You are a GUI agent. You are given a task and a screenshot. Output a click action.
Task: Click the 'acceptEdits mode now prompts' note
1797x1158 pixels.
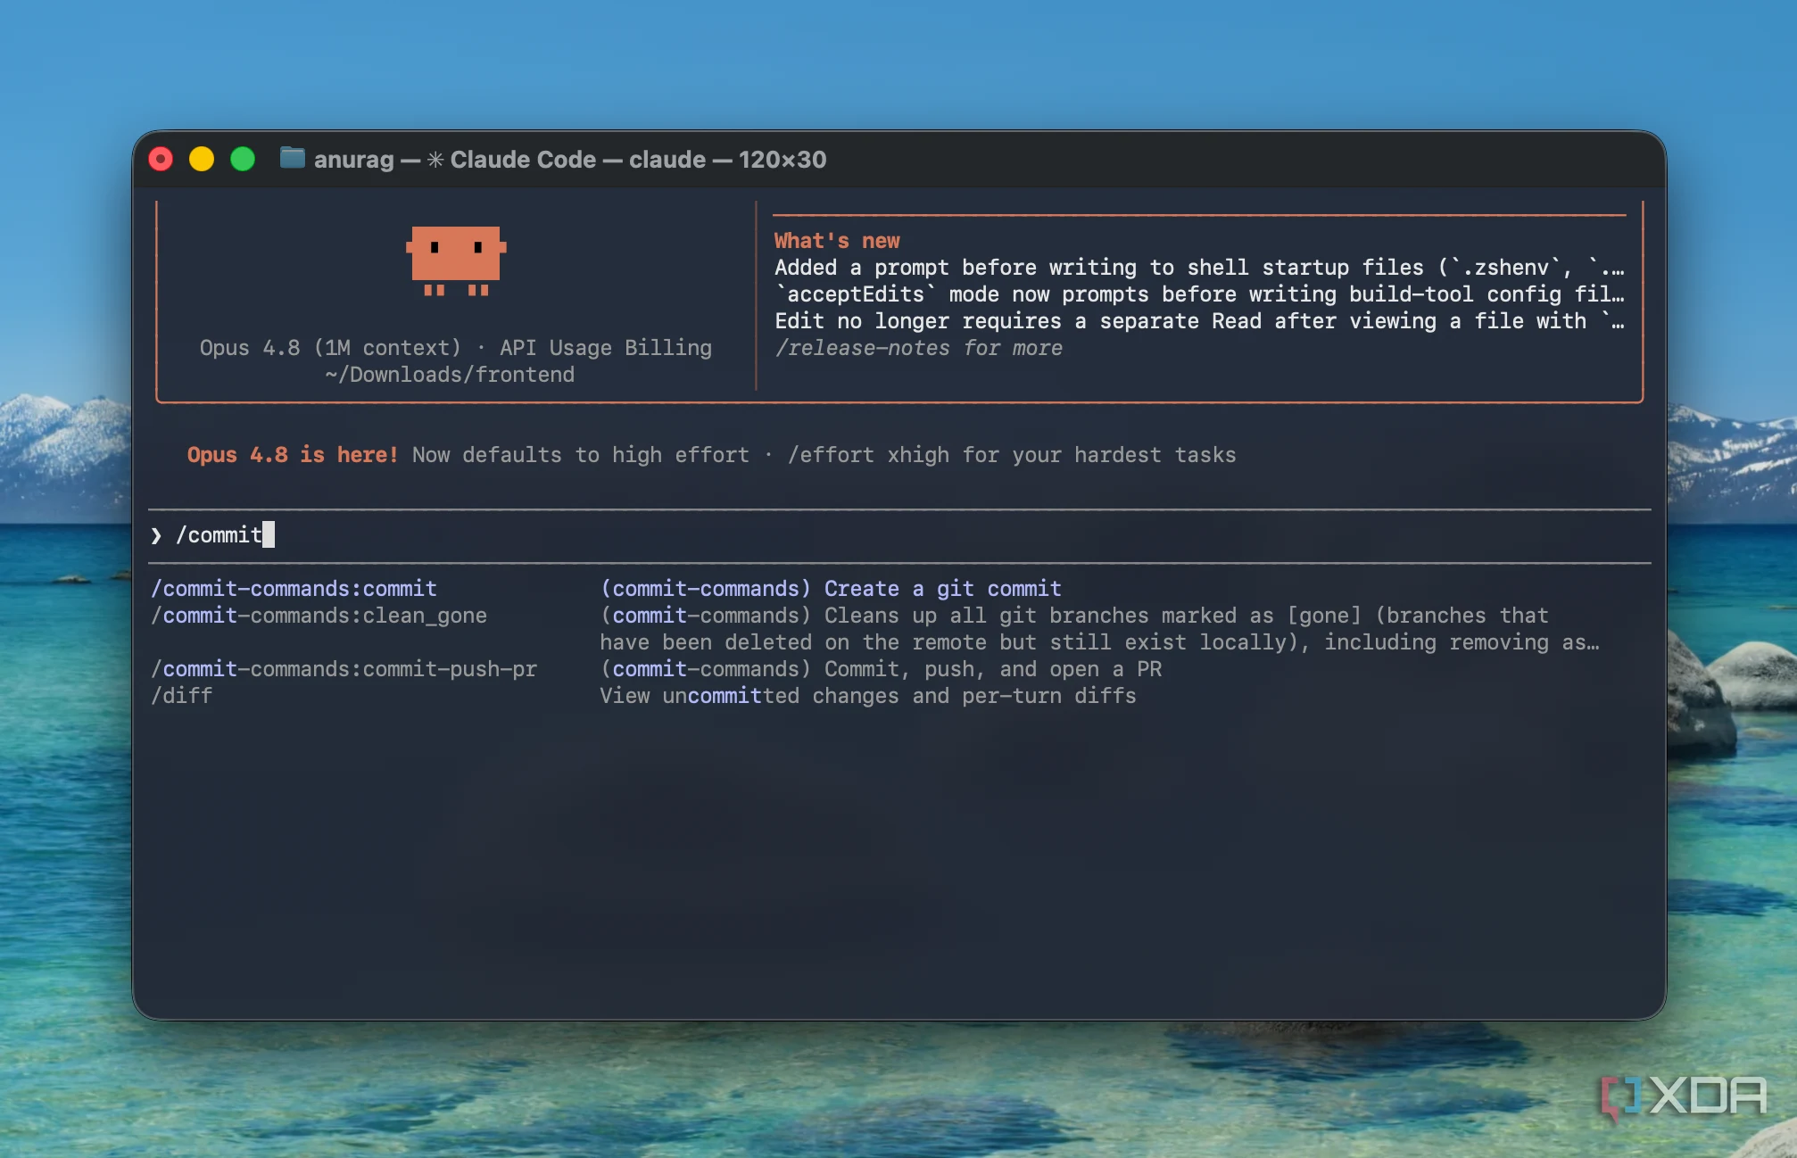coord(1199,294)
